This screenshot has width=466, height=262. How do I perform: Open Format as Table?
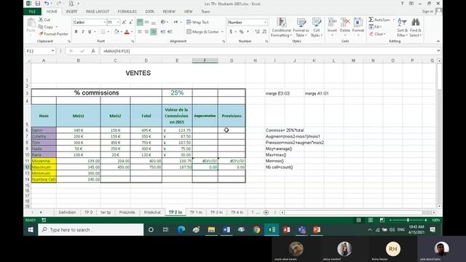(x=301, y=28)
